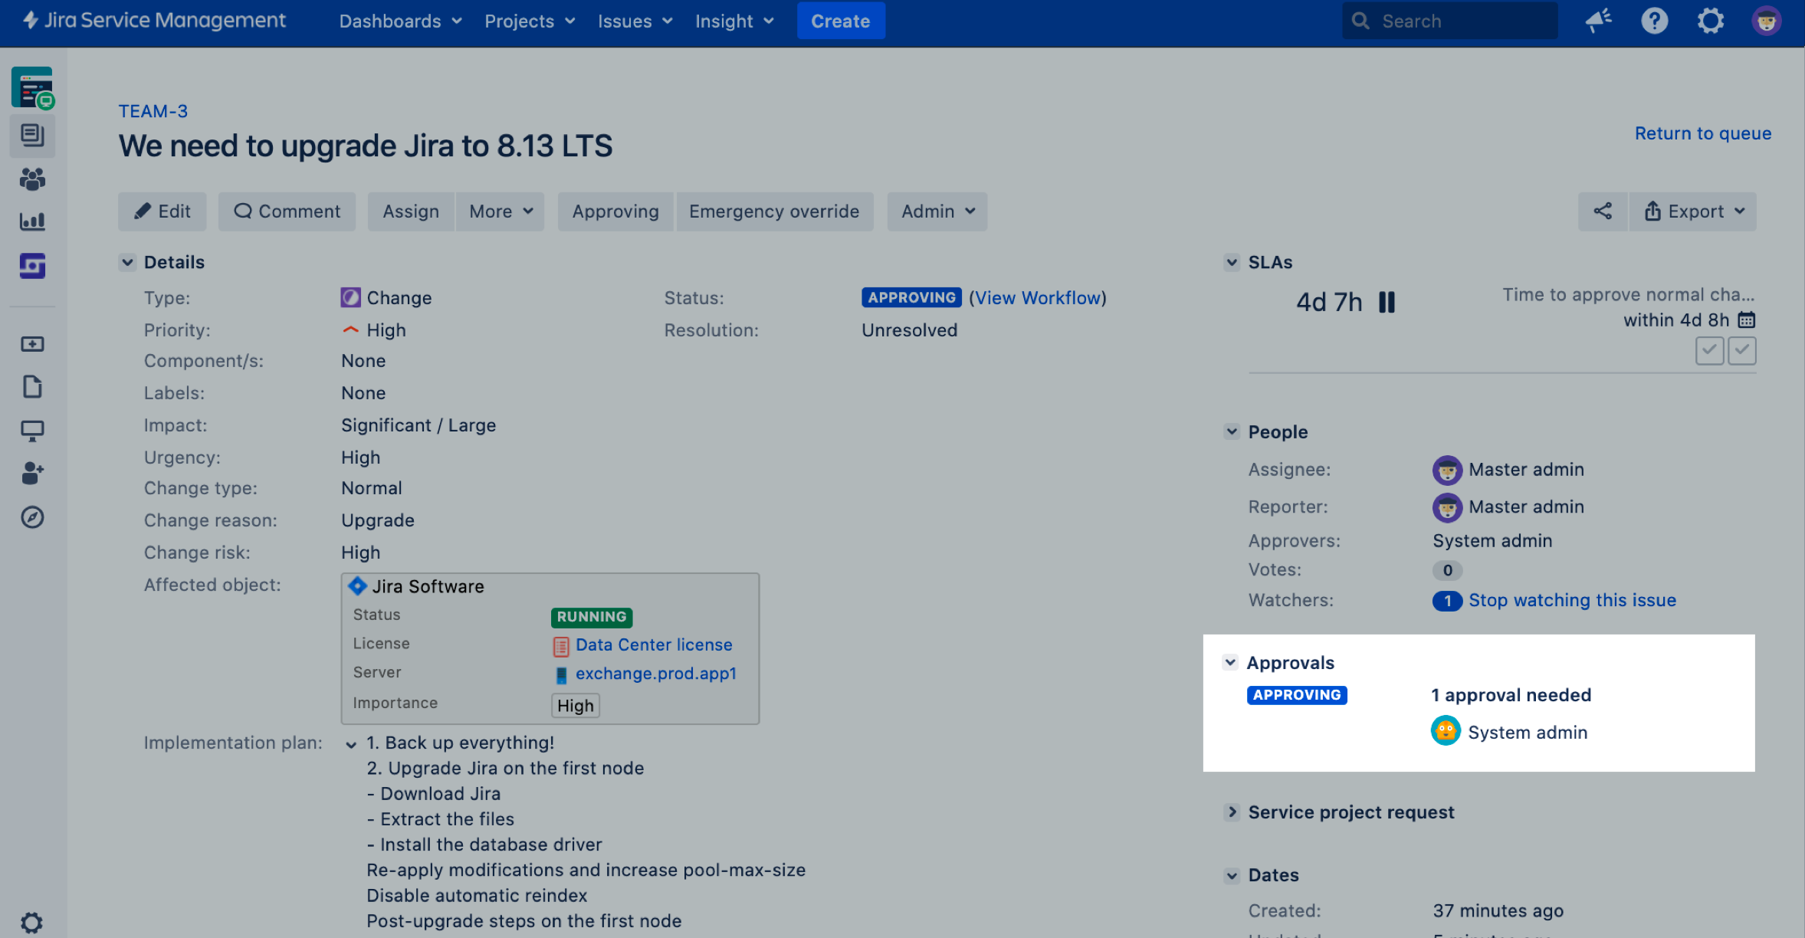The height and width of the screenshot is (938, 1805).
Task: Click the 1 approval needed text
Action: (x=1511, y=695)
